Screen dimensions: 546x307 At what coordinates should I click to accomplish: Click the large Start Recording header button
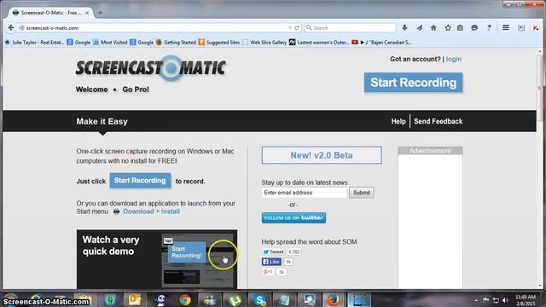(413, 83)
